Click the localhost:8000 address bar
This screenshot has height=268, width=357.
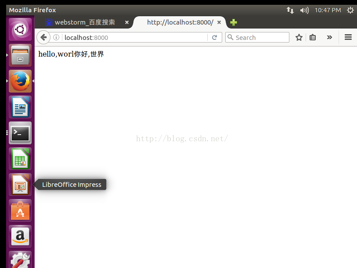[x=134, y=37]
